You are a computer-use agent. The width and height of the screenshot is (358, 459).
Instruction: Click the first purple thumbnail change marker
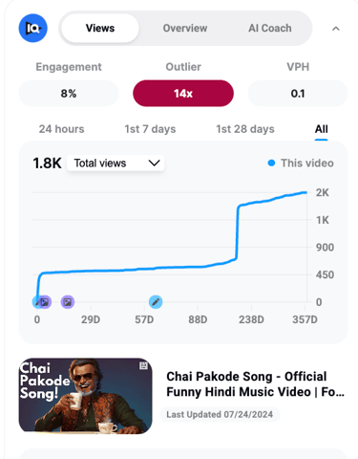click(45, 302)
